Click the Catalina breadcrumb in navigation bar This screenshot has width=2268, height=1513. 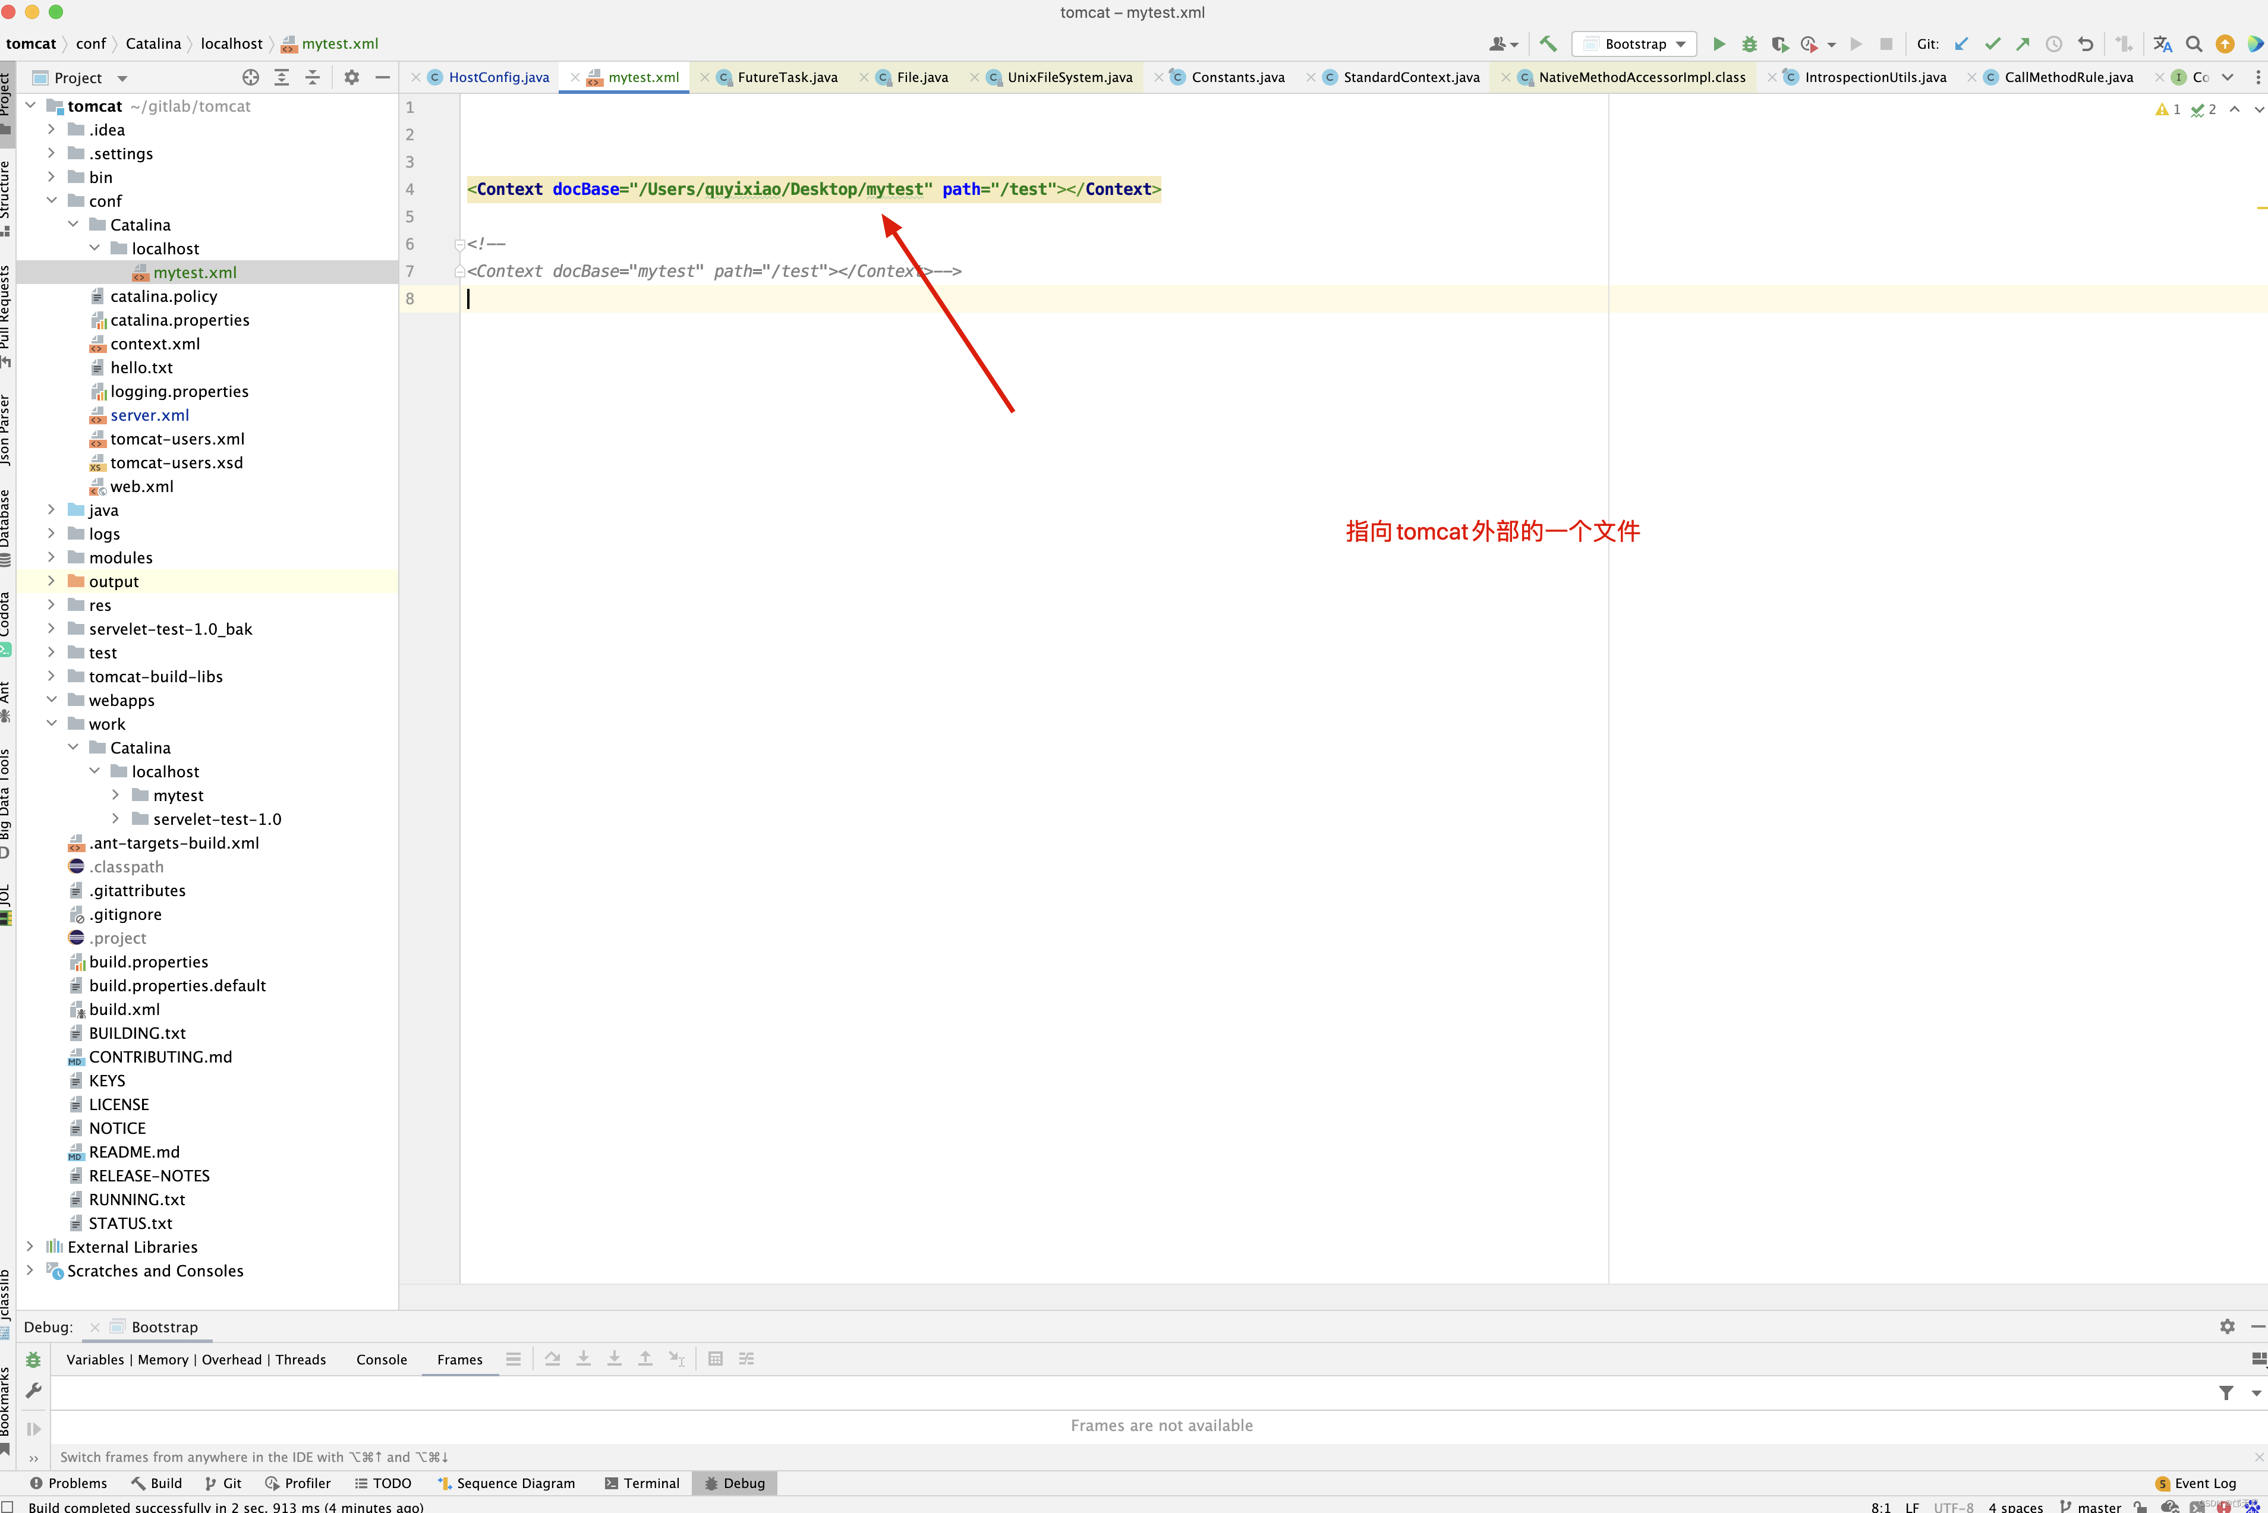153,43
